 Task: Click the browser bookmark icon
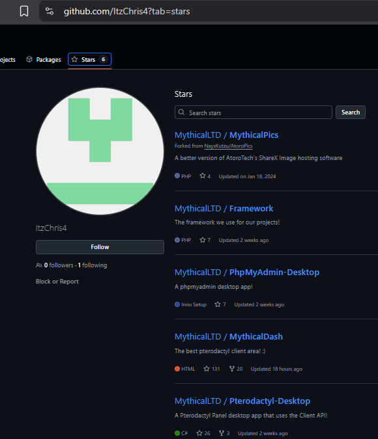pos(24,11)
